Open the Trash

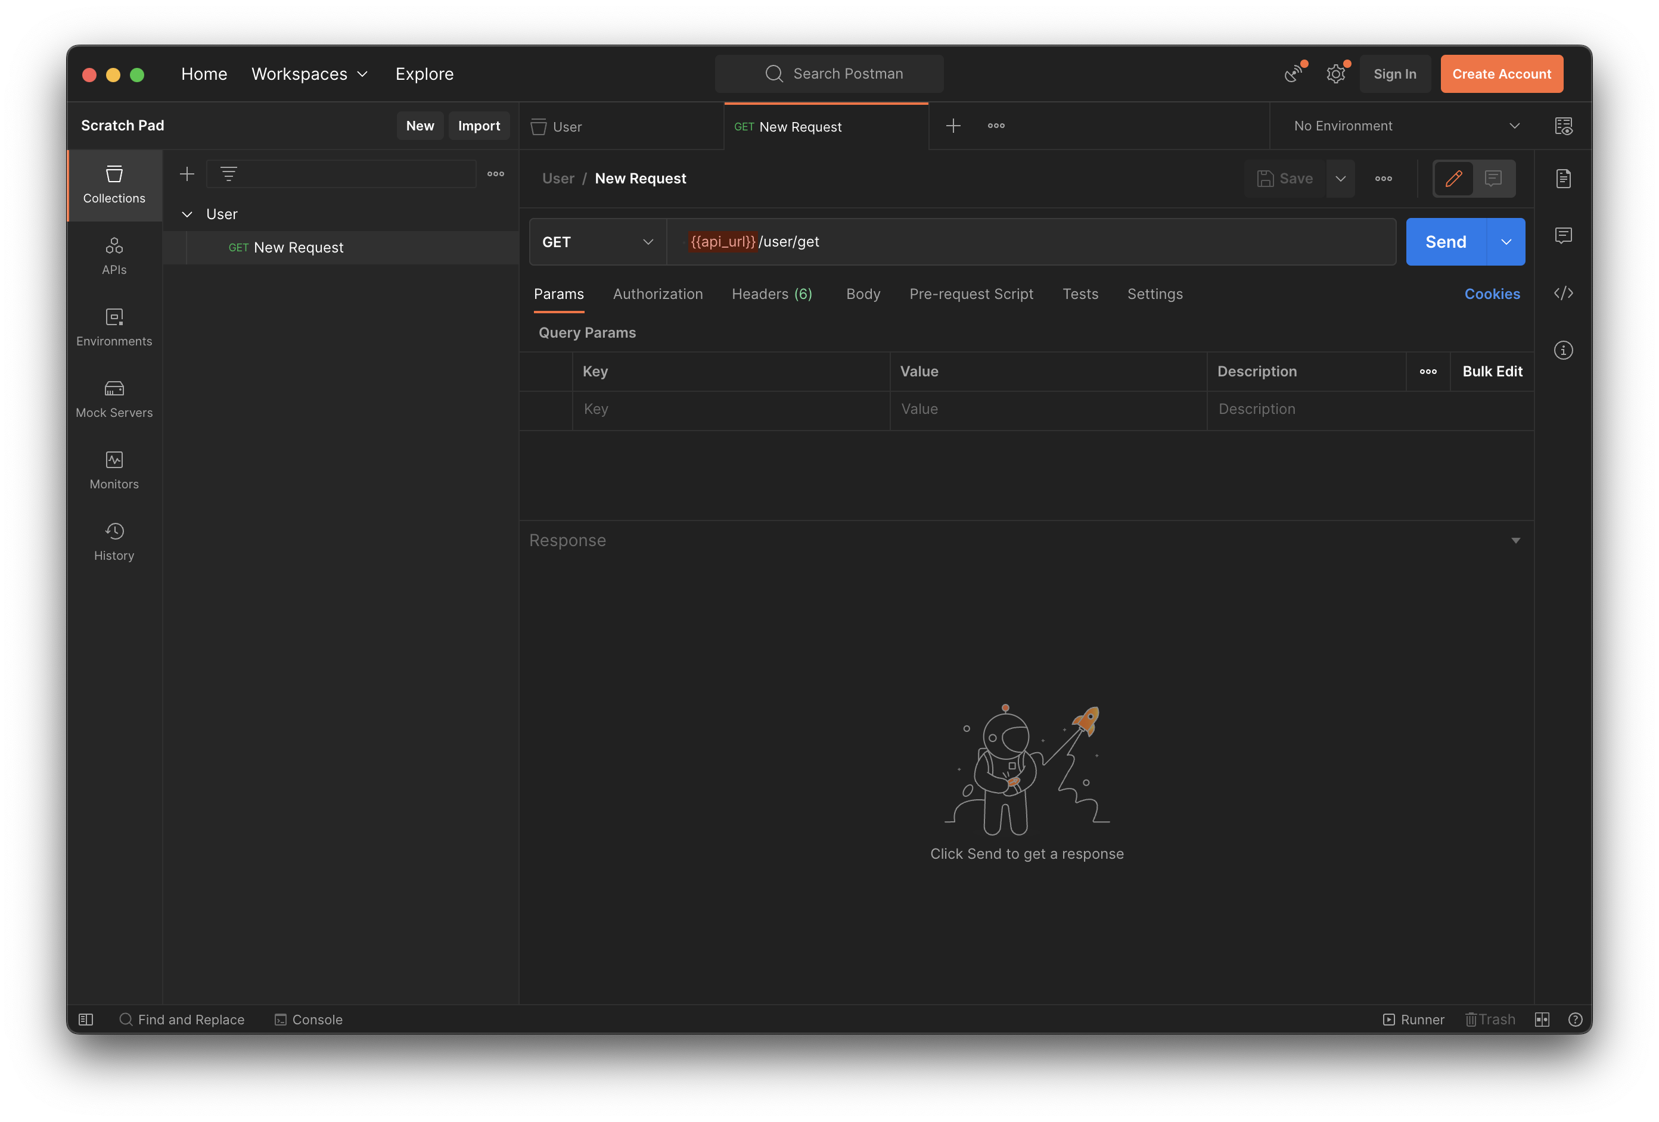click(1489, 1020)
